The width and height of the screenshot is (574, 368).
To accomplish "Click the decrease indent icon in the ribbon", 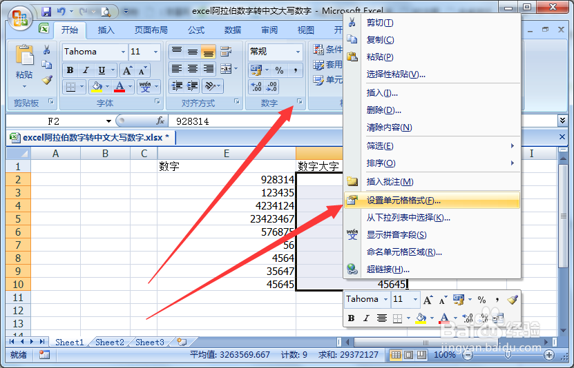I will coord(177,86).
